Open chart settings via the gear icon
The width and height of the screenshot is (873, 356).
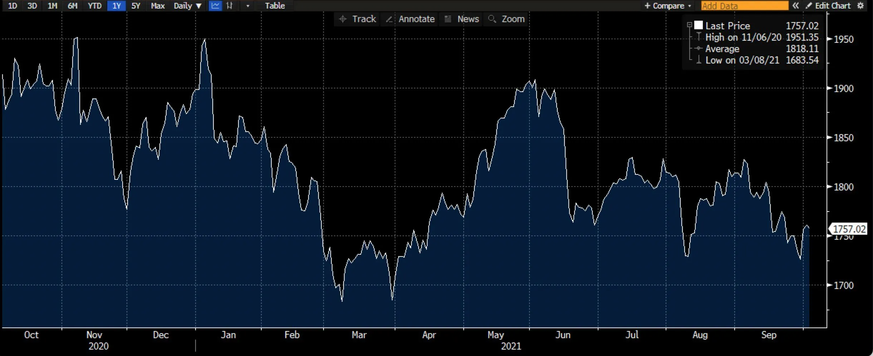(862, 5)
